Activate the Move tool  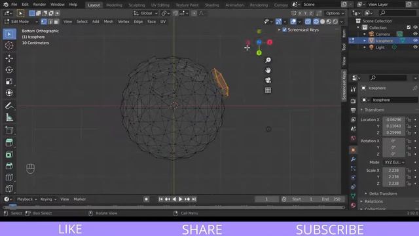[9, 58]
